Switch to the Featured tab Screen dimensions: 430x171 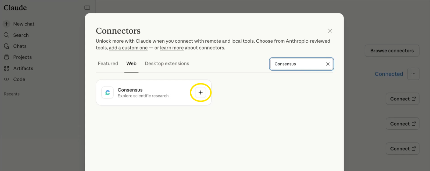coord(108,63)
